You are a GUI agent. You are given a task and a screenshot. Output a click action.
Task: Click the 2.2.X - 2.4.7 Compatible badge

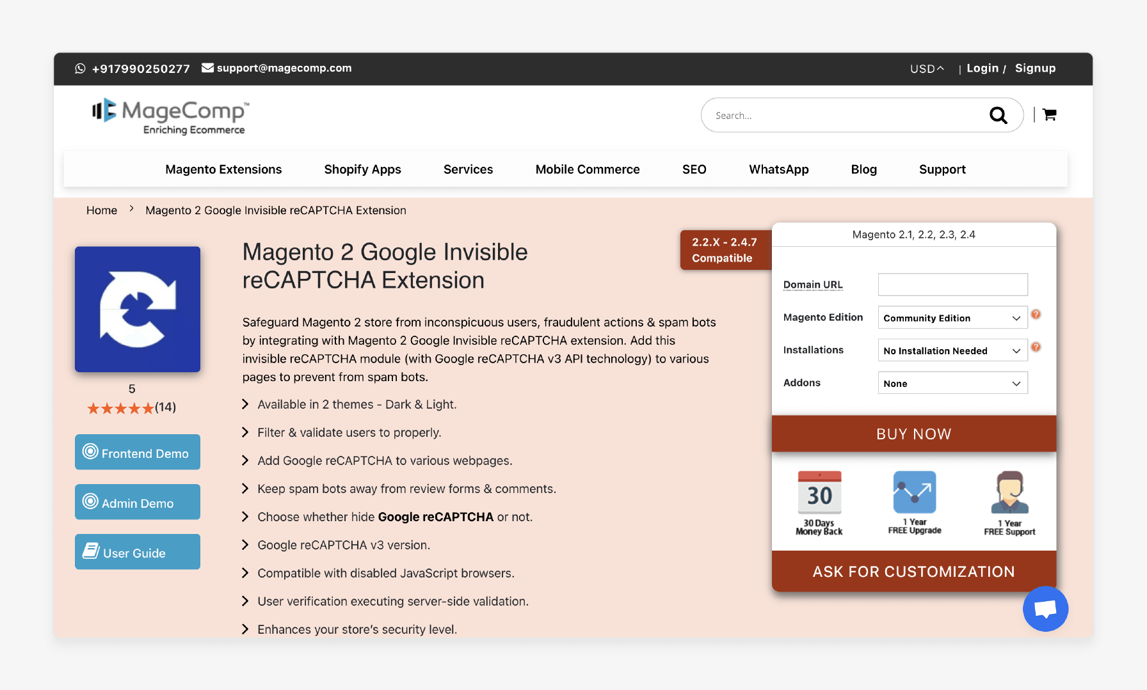726,250
